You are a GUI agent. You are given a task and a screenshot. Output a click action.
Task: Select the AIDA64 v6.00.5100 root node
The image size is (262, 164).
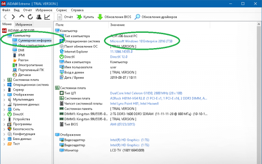(x=18, y=31)
